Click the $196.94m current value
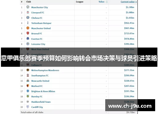 pos(129,96)
